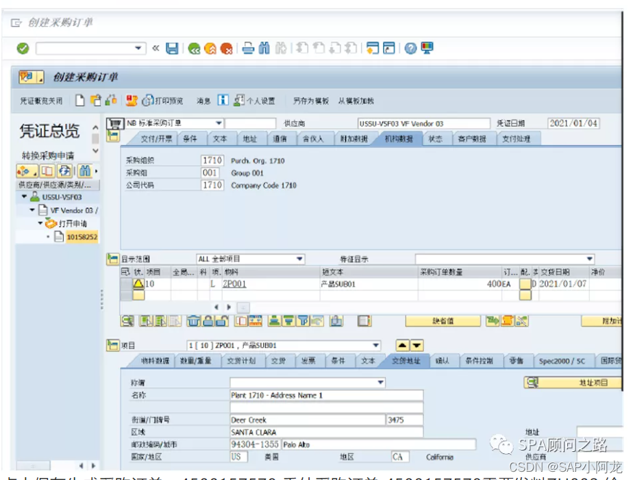Click the ZP001 material link
633x480 pixels.
[x=234, y=284]
